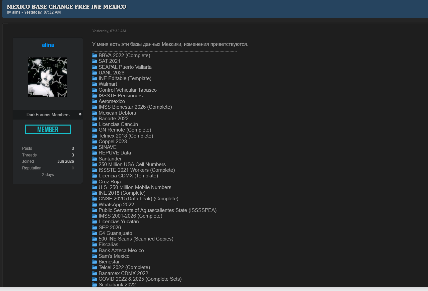Click post timestamp Yesterday, 07:32 AM

point(109,31)
